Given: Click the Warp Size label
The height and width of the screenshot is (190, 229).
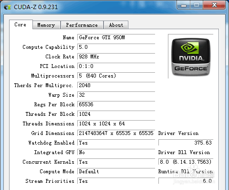Looking at the screenshot, I should 61,95.
